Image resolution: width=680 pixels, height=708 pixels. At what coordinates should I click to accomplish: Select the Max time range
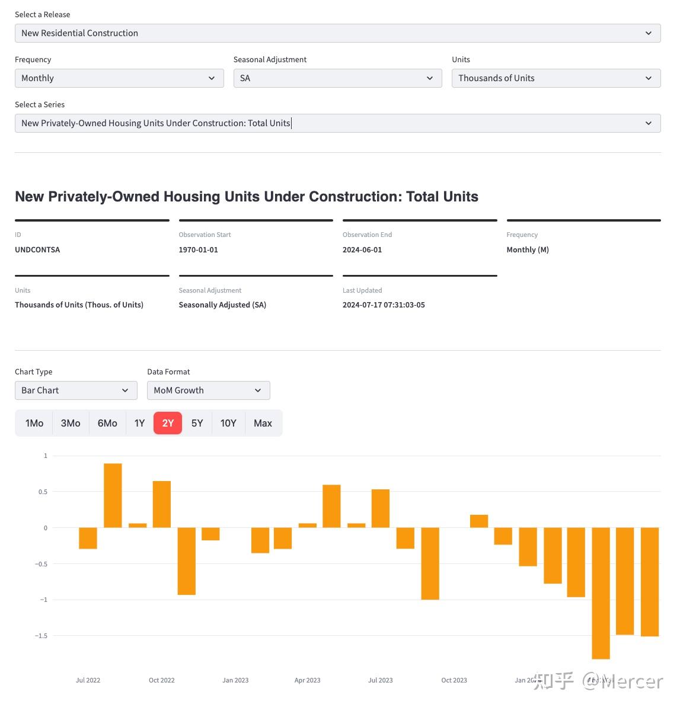click(x=263, y=423)
